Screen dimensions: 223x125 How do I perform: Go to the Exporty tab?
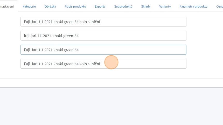pos(100,6)
